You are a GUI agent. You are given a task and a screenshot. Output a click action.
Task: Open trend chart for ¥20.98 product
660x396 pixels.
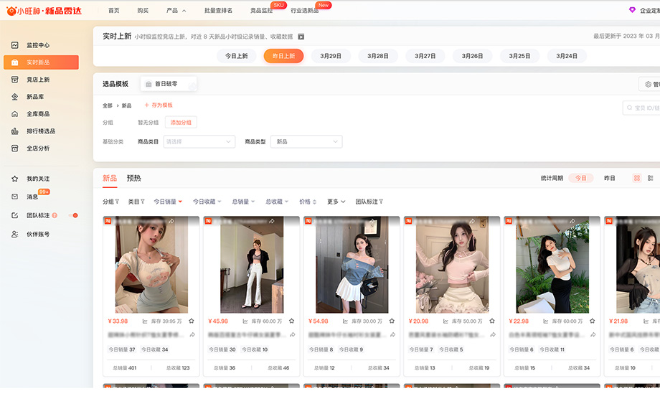pos(445,321)
